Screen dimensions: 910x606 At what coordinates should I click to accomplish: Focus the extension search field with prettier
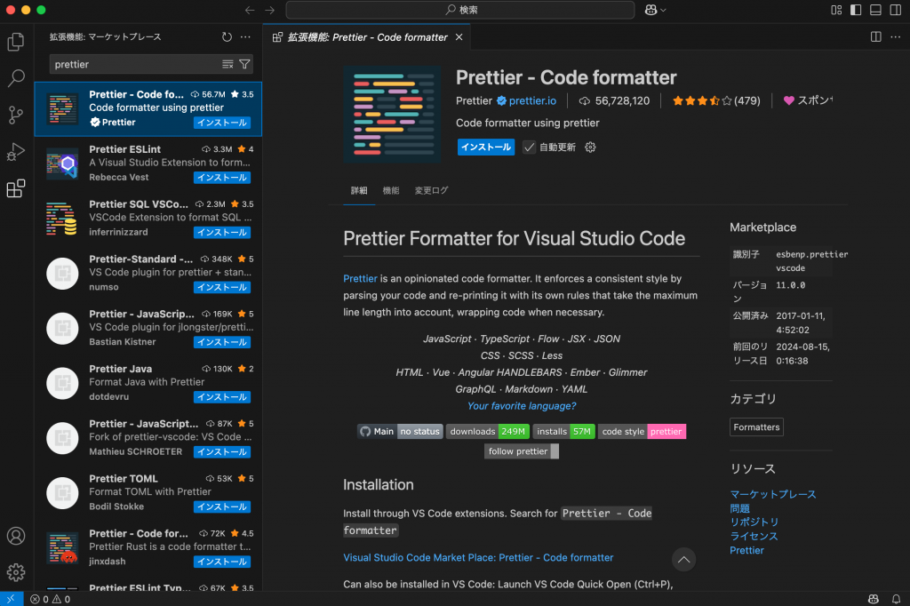[x=135, y=65]
